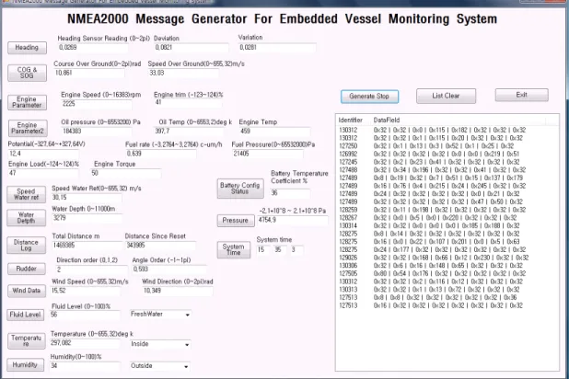Click the System time minutes field
The image size is (569, 379).
(x=280, y=250)
